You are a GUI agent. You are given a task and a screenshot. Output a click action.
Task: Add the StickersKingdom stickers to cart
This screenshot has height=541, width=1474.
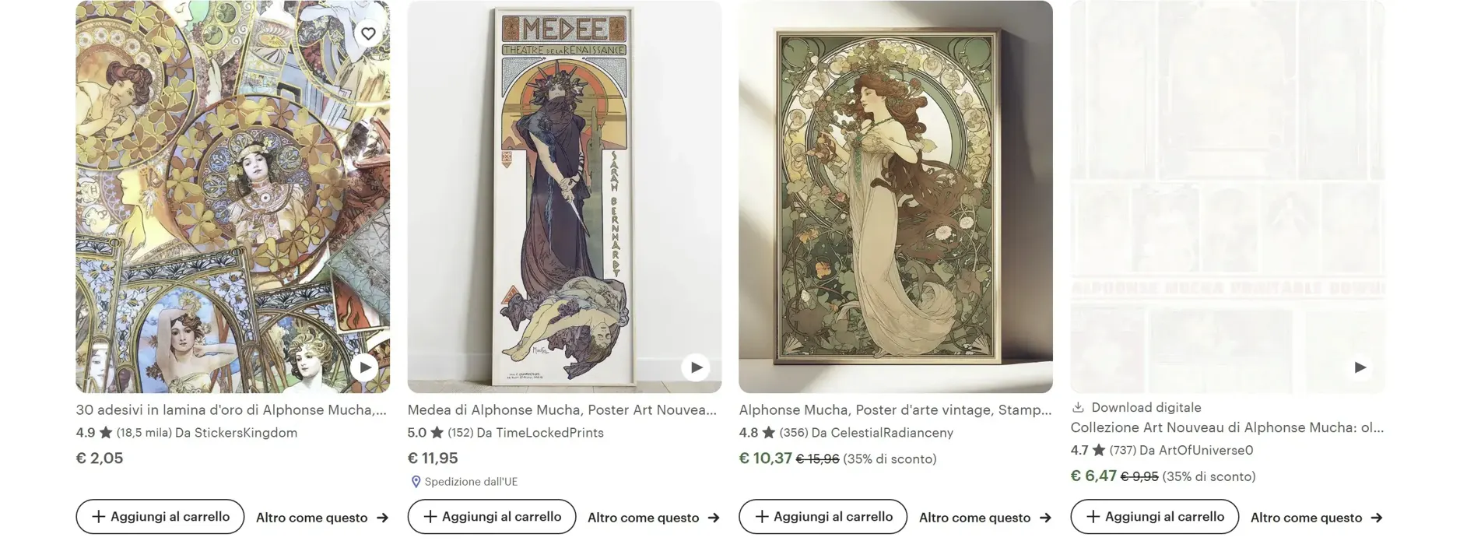tap(160, 517)
